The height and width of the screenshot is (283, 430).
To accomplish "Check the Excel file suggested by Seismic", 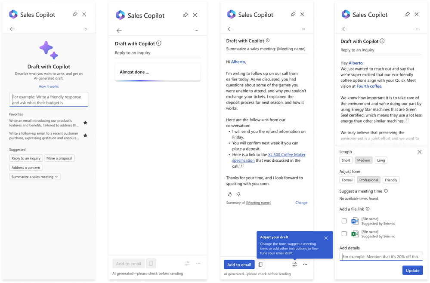I will pyautogui.click(x=344, y=234).
